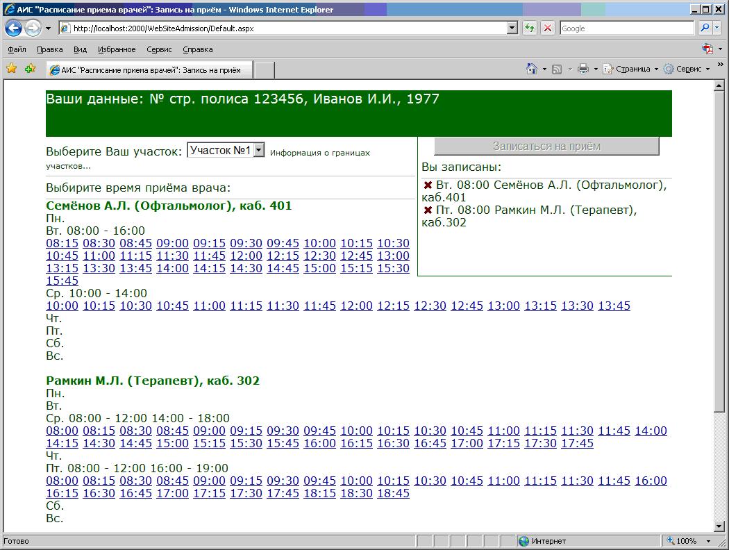Click the 'Вы записаны:' label
Image resolution: width=729 pixels, height=550 pixels.
(462, 167)
